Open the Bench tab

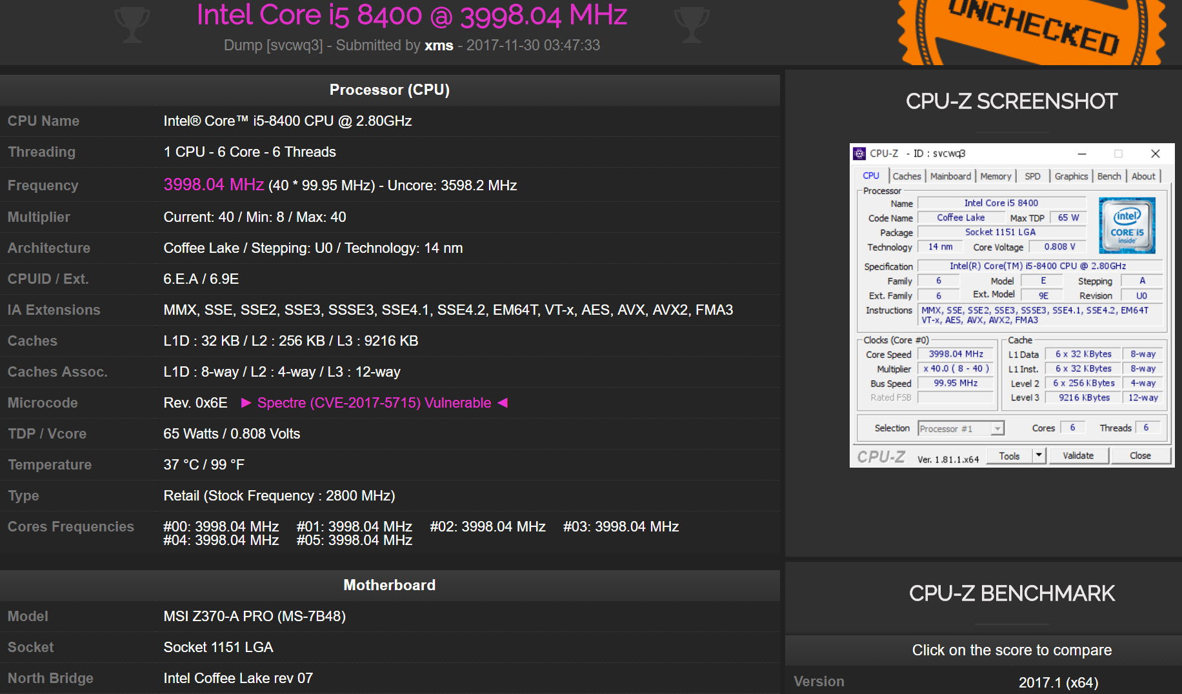(1109, 176)
